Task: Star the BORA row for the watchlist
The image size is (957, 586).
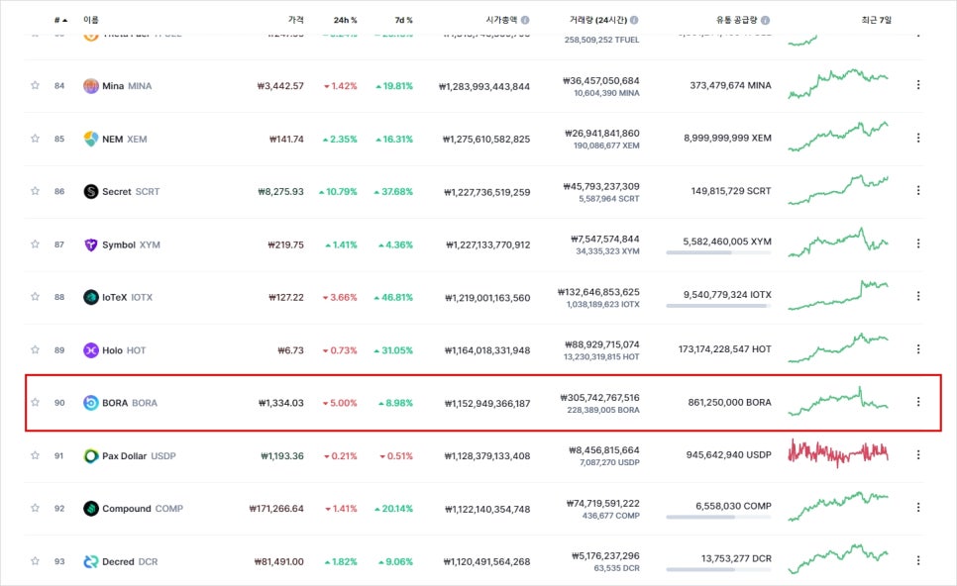Action: pyautogui.click(x=35, y=403)
